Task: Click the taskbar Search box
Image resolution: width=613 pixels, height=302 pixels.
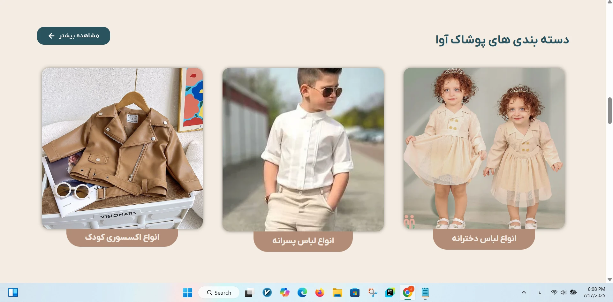Action: pos(219,292)
